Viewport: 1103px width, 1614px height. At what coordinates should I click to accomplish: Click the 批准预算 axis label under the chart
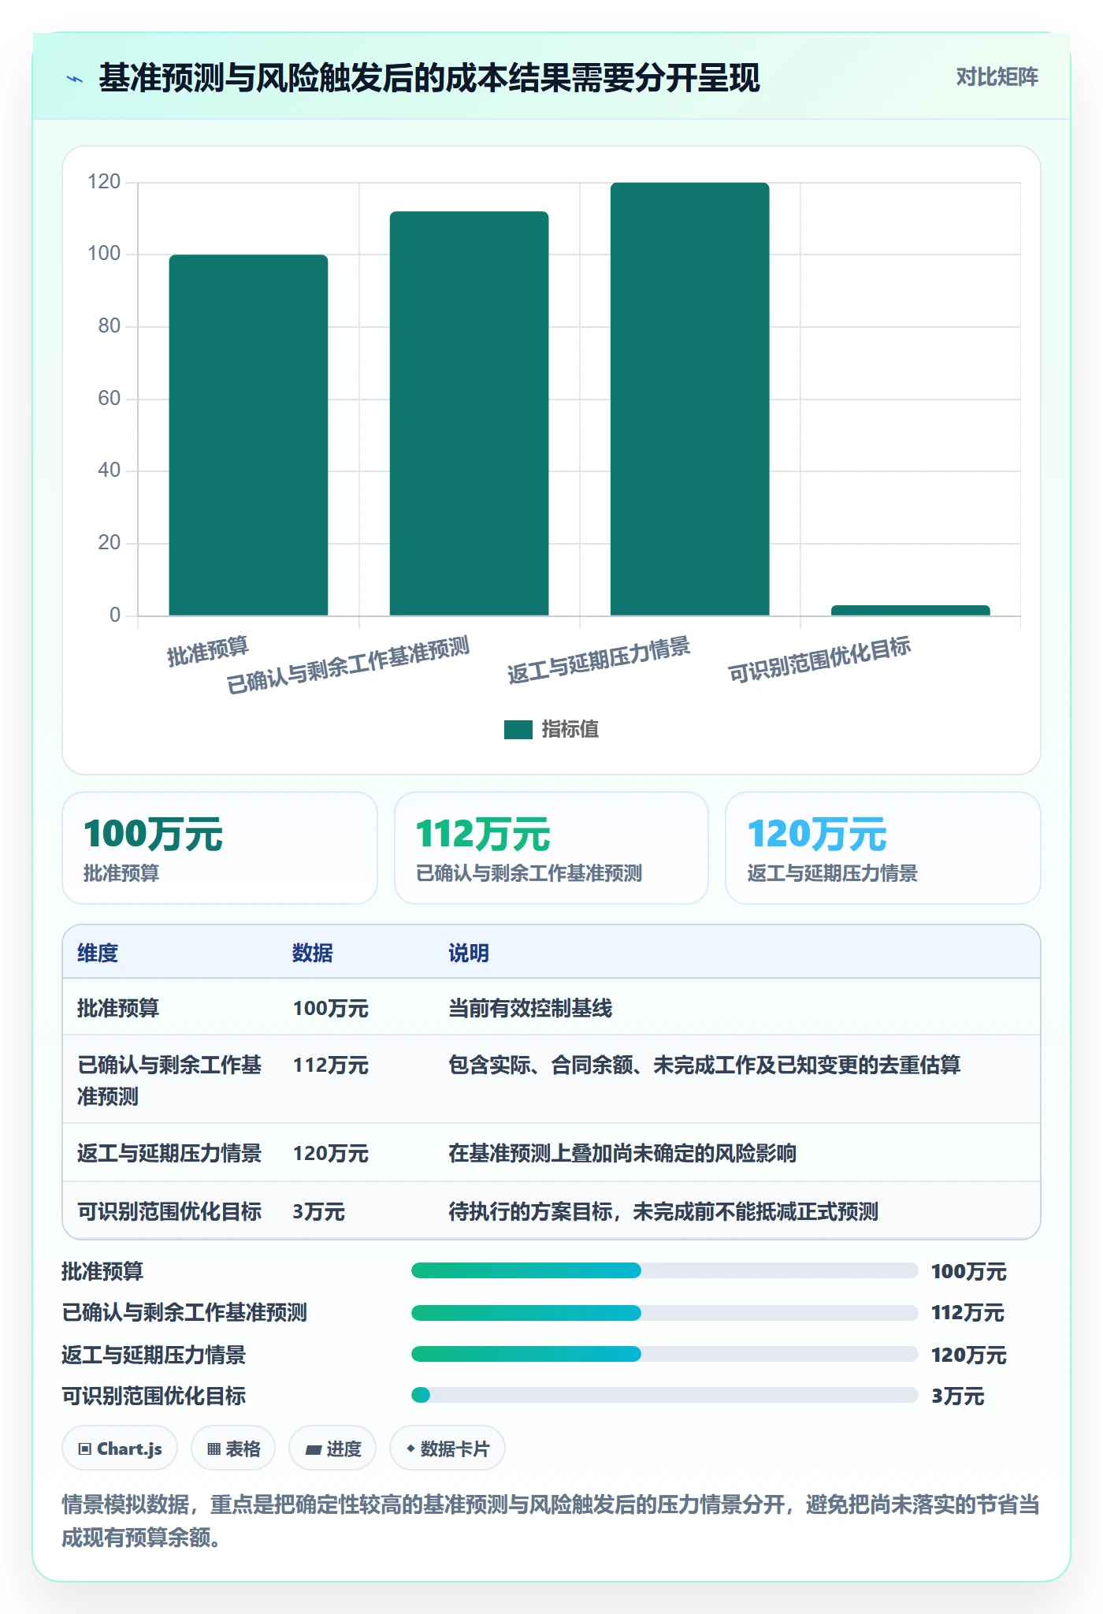[x=208, y=653]
